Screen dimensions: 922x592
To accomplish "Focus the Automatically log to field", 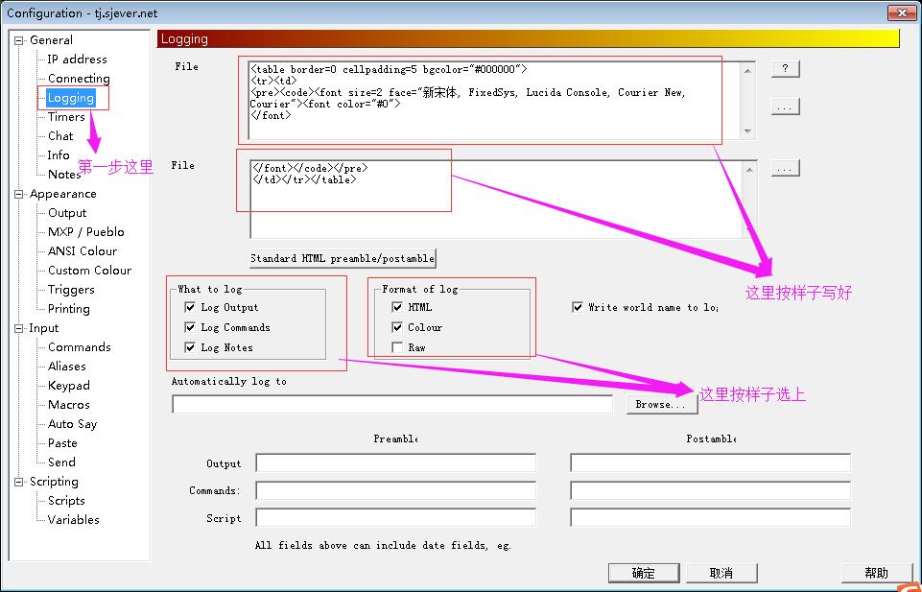I will (x=392, y=405).
